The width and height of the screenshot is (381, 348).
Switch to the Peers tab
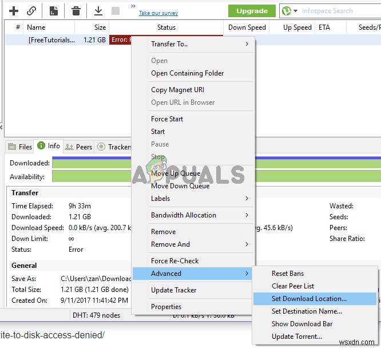(78, 147)
